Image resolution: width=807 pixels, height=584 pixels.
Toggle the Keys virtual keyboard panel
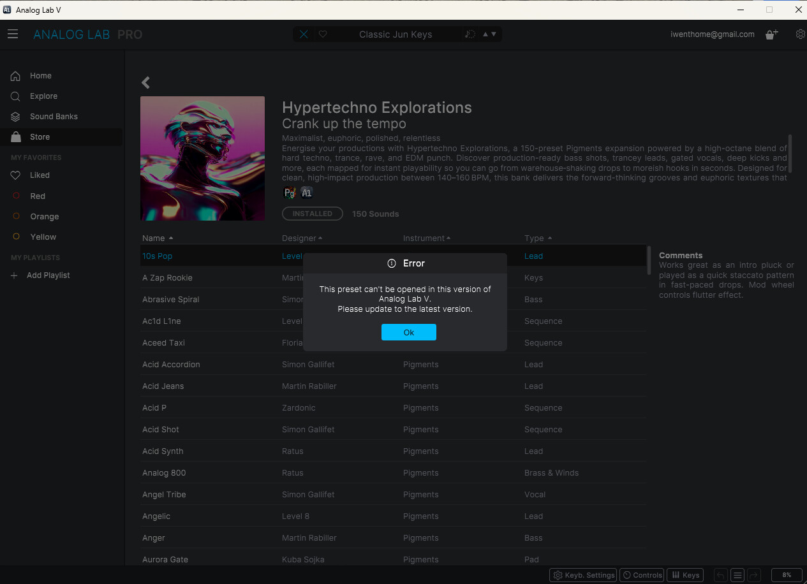[x=686, y=574]
